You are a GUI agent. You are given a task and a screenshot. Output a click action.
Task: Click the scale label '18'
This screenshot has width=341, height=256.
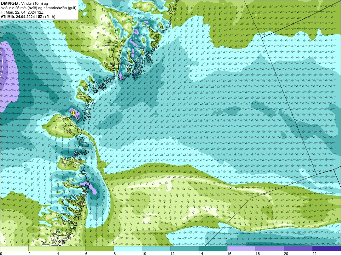pyautogui.click(x=257, y=254)
